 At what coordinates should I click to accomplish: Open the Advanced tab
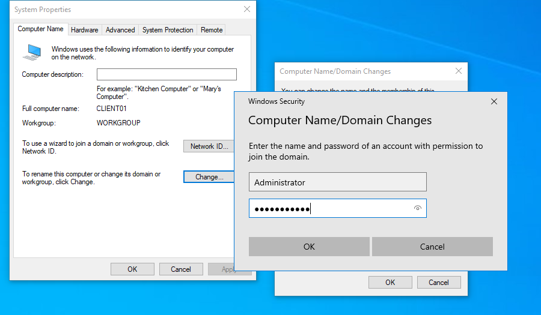pyautogui.click(x=120, y=30)
